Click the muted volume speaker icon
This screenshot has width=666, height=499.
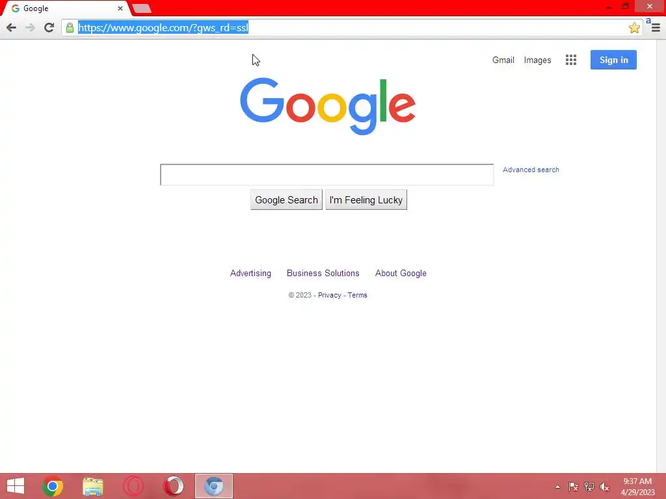coord(604,487)
